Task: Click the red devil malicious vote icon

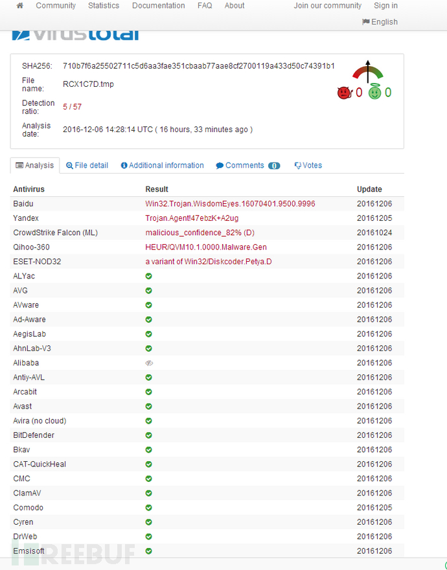Action: tap(344, 93)
